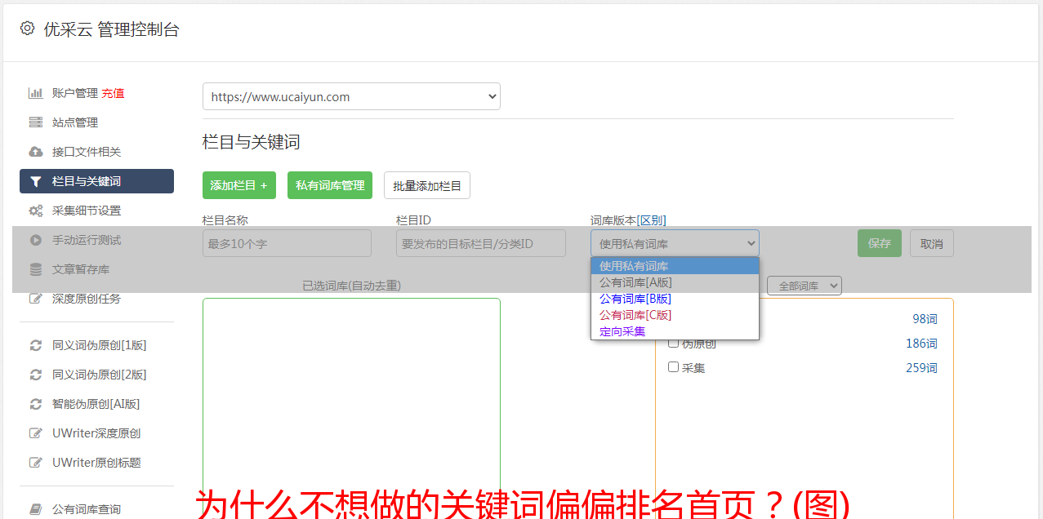Choose 公有词库[A版] from the list
This screenshot has width=1043, height=519.
[675, 282]
